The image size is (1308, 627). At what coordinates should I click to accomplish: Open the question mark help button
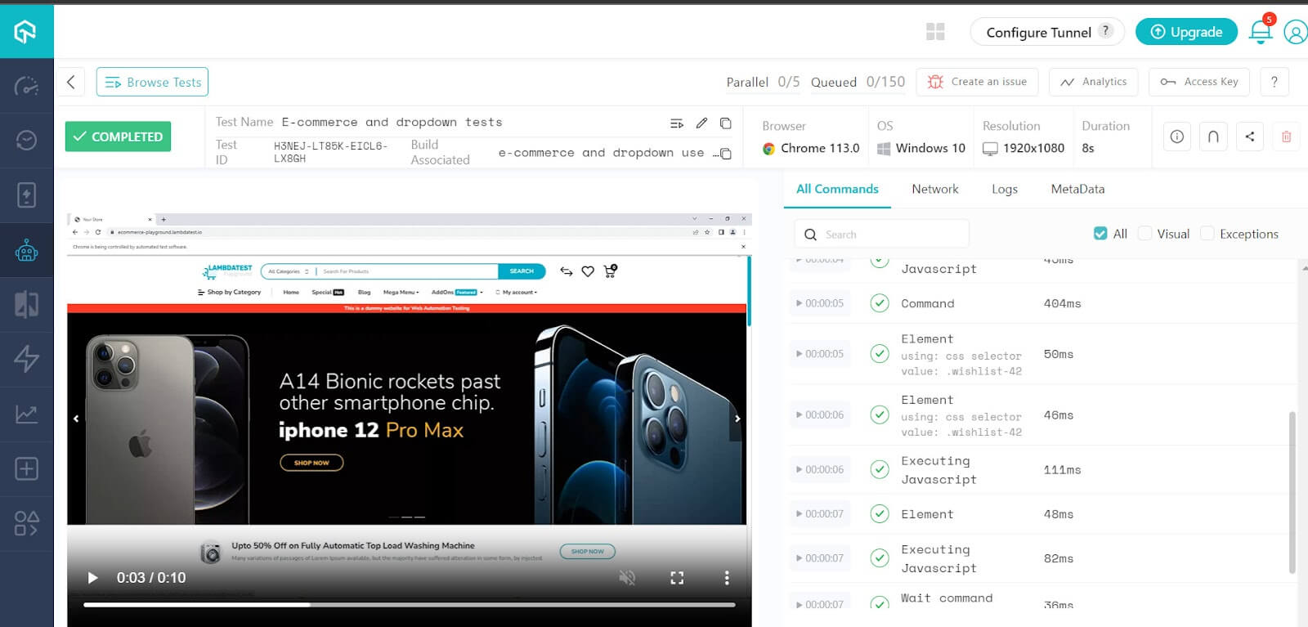tap(1274, 82)
